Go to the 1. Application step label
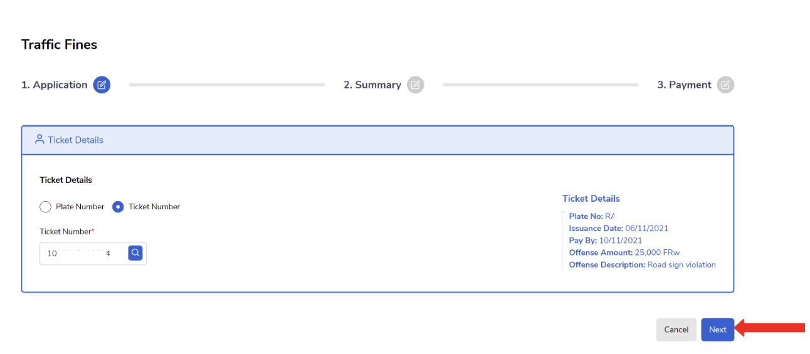810x354 pixels. pos(55,85)
